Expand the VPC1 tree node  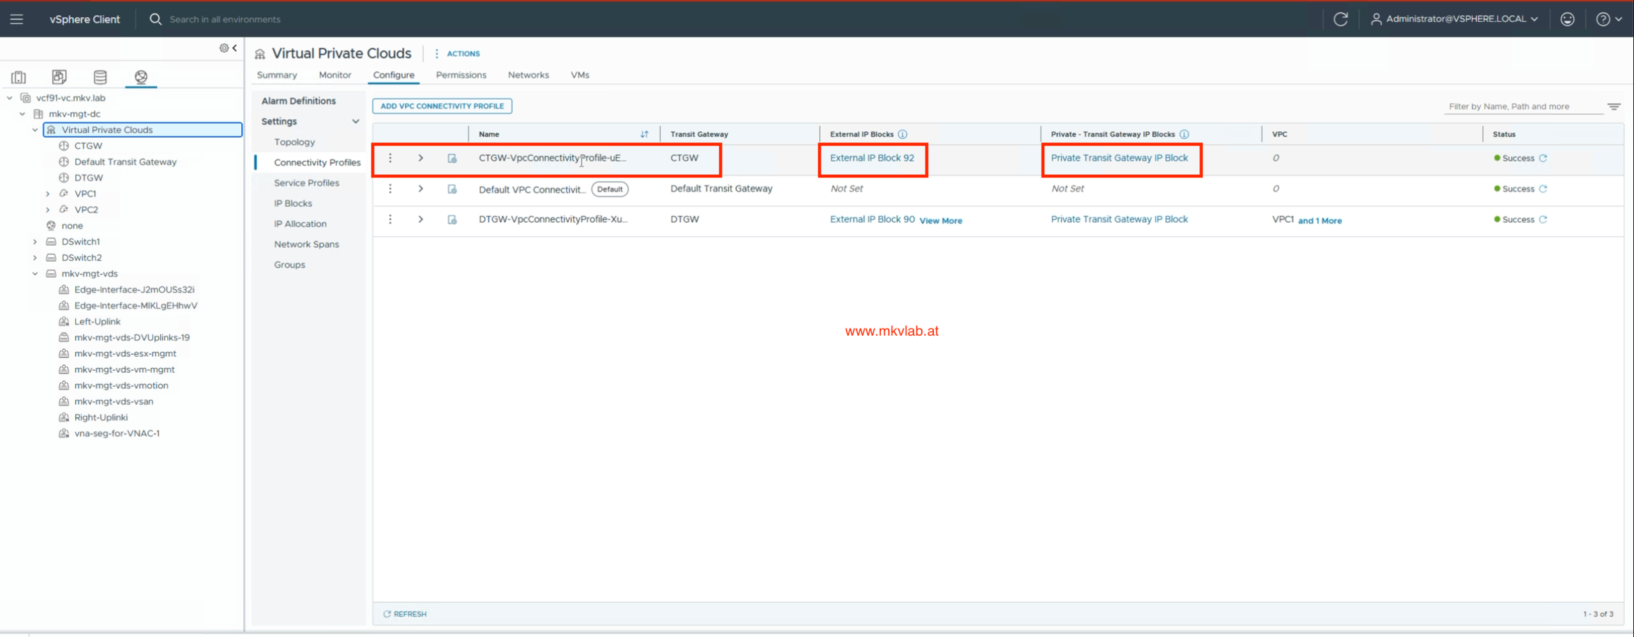[x=48, y=193]
